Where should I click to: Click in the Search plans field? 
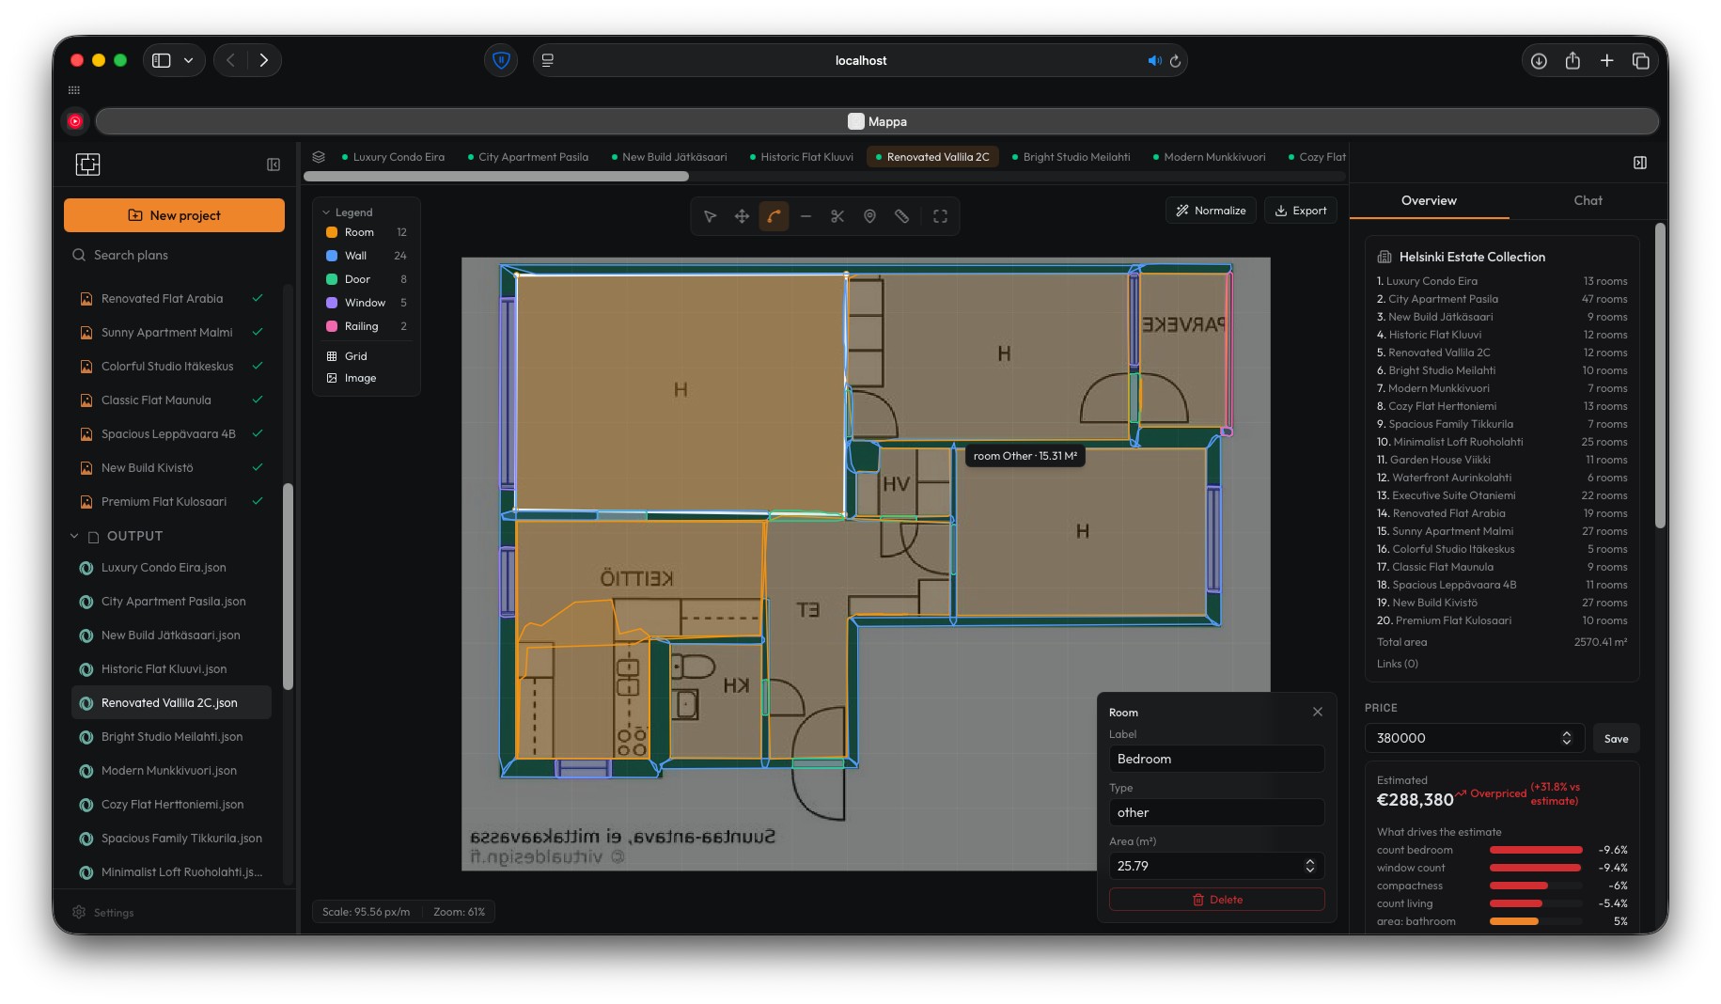[x=174, y=255]
